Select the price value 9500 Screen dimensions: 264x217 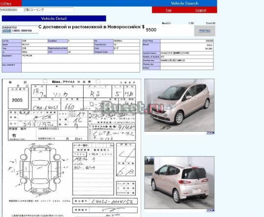(x=151, y=30)
